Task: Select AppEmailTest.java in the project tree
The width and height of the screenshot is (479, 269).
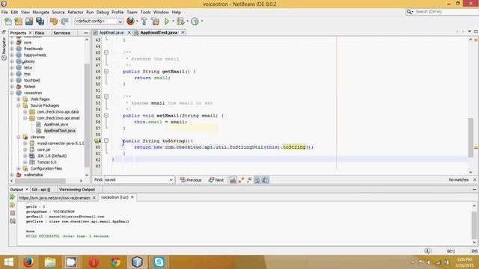Action: pos(60,131)
